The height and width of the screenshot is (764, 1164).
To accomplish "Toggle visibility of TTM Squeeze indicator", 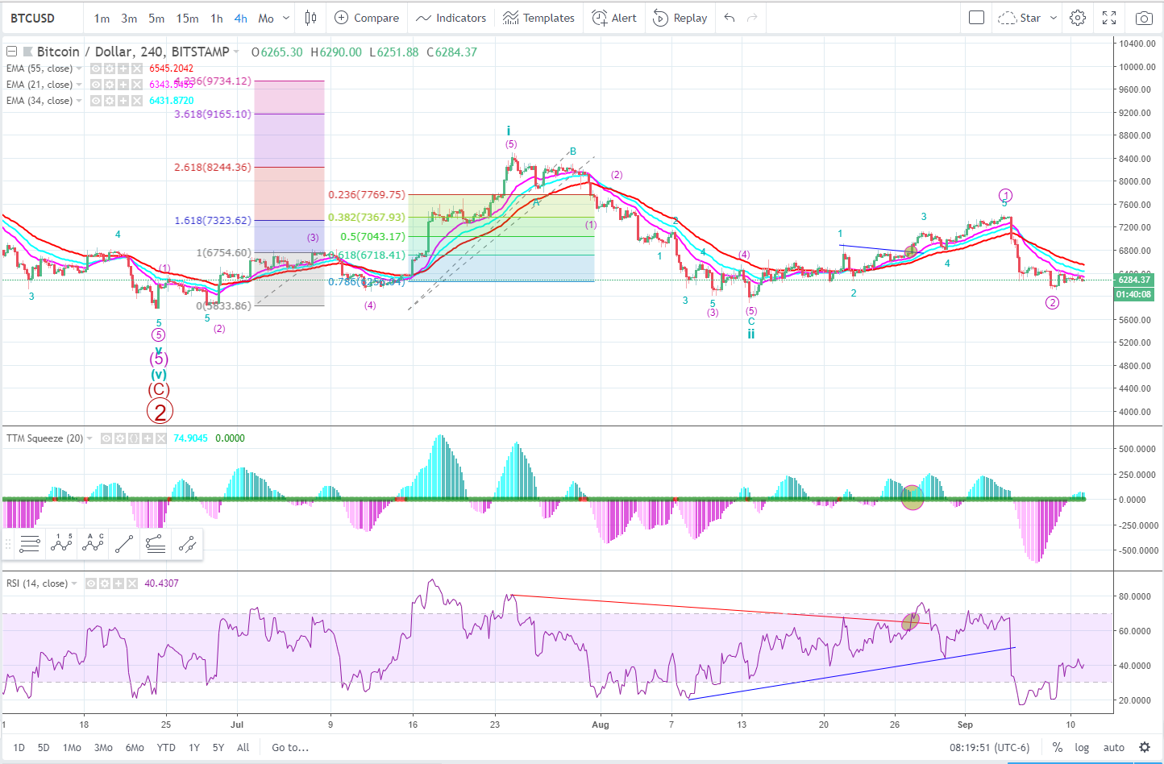I will pyautogui.click(x=106, y=438).
